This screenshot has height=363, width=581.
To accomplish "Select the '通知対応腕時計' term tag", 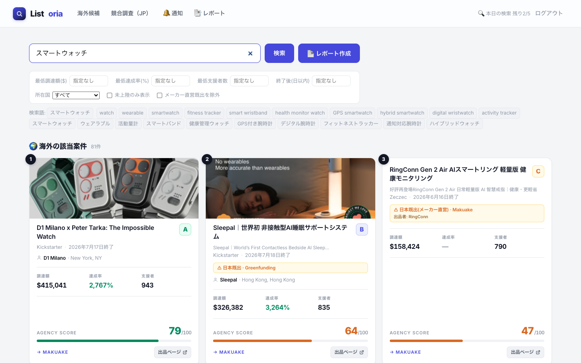I will (404, 124).
